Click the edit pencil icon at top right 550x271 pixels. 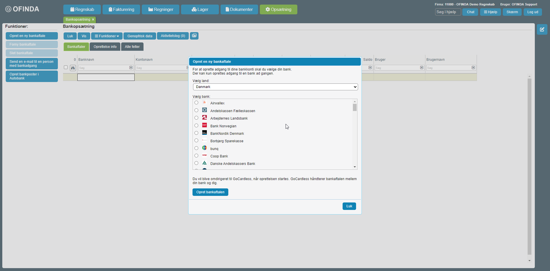pos(542,30)
